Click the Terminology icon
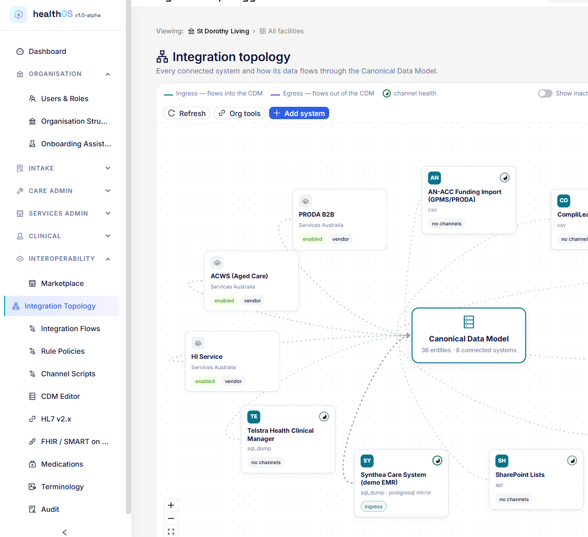The height and width of the screenshot is (537, 588). click(x=32, y=487)
